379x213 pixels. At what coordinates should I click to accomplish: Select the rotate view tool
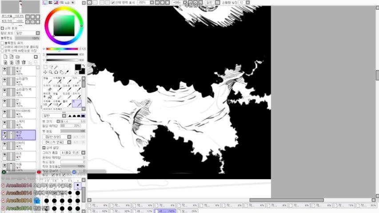pos(56,72)
